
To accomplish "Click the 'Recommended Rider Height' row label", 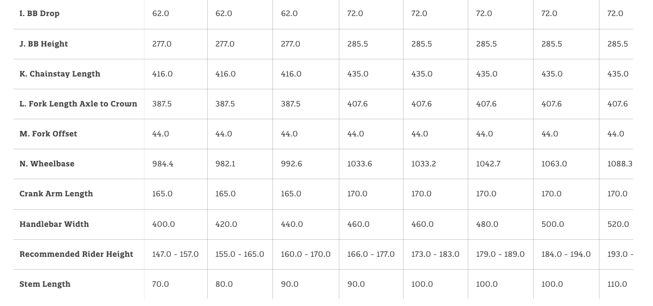I will tap(76, 254).
